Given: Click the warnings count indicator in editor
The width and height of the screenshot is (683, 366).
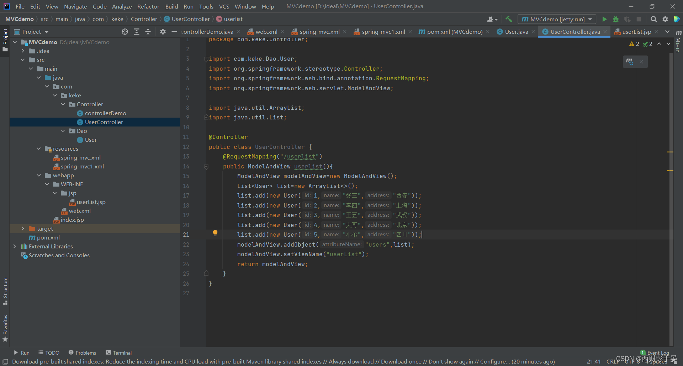Looking at the screenshot, I should click(634, 44).
